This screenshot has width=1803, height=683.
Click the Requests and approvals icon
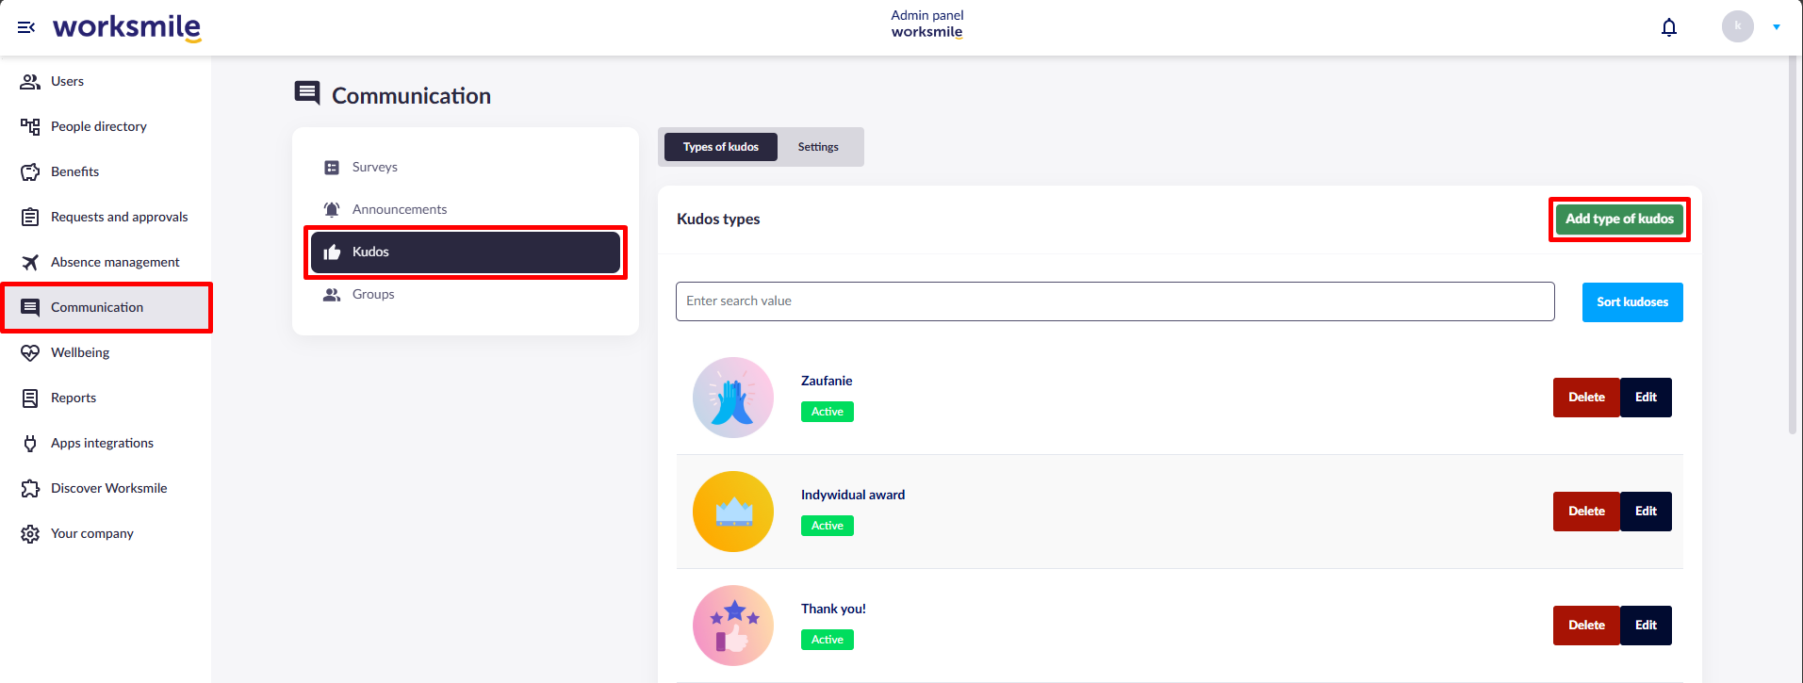(30, 217)
